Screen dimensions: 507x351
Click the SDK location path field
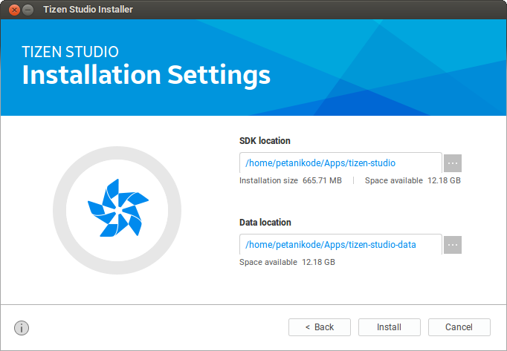point(340,163)
